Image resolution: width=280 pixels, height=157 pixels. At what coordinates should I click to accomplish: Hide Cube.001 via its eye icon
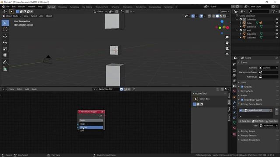276,34
